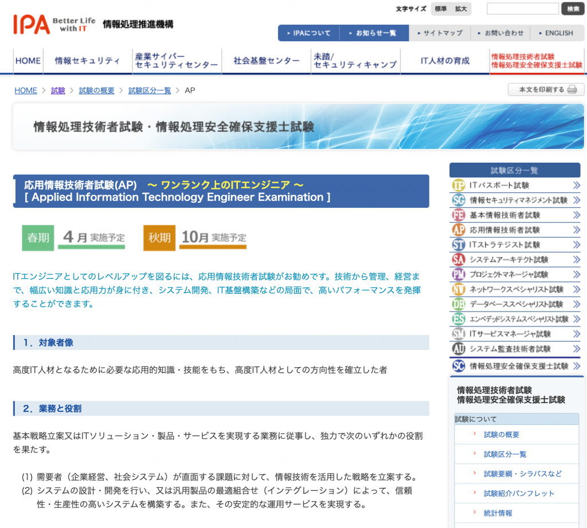Click the 検索 search button

tap(573, 9)
